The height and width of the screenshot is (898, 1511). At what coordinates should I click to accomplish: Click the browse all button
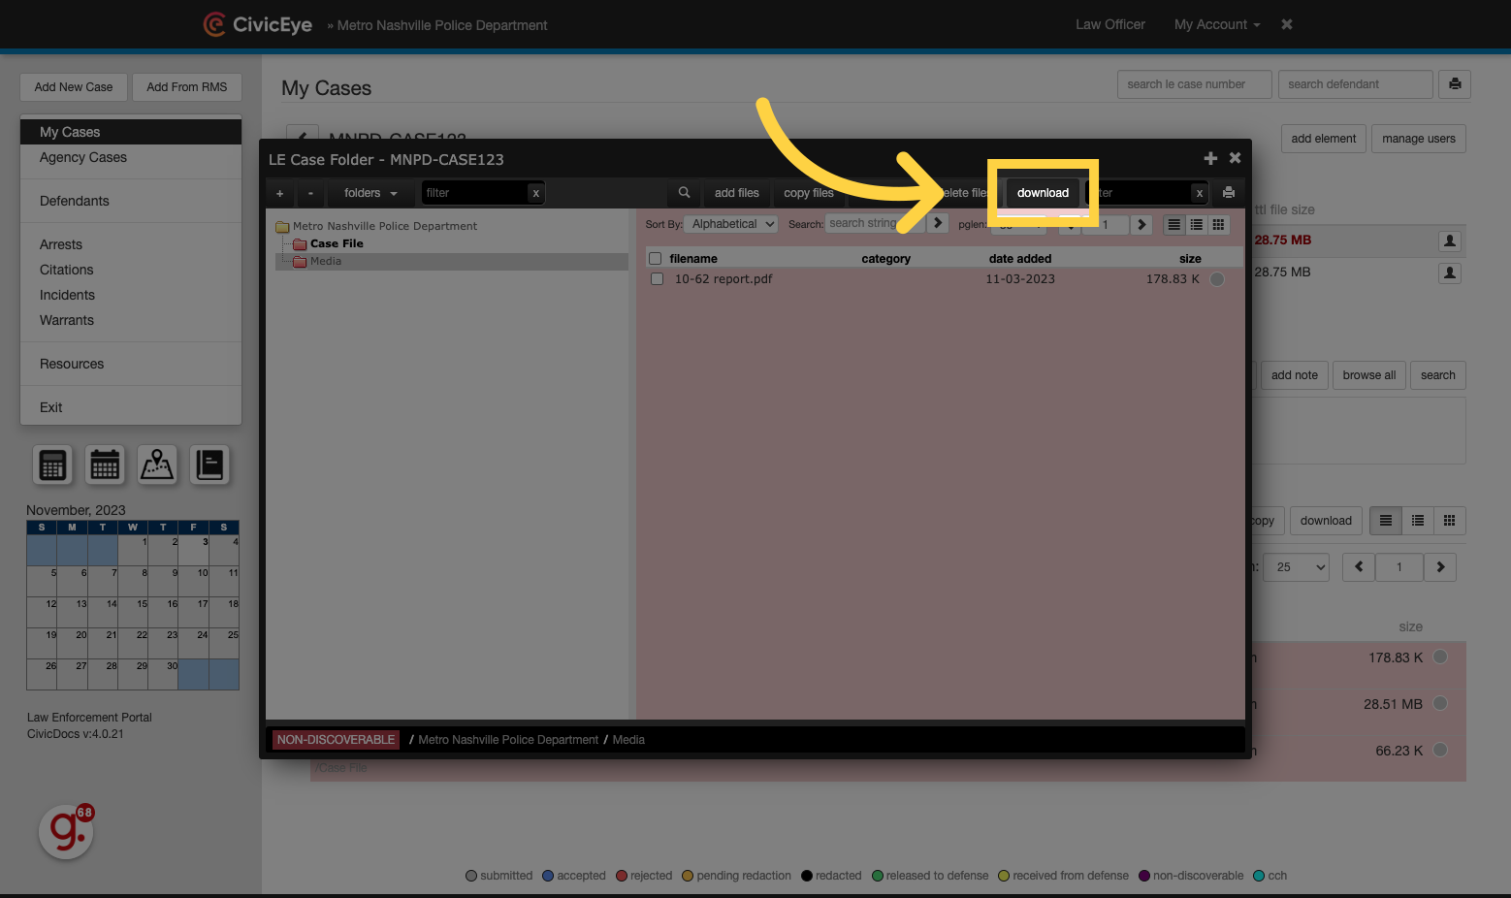tap(1368, 375)
